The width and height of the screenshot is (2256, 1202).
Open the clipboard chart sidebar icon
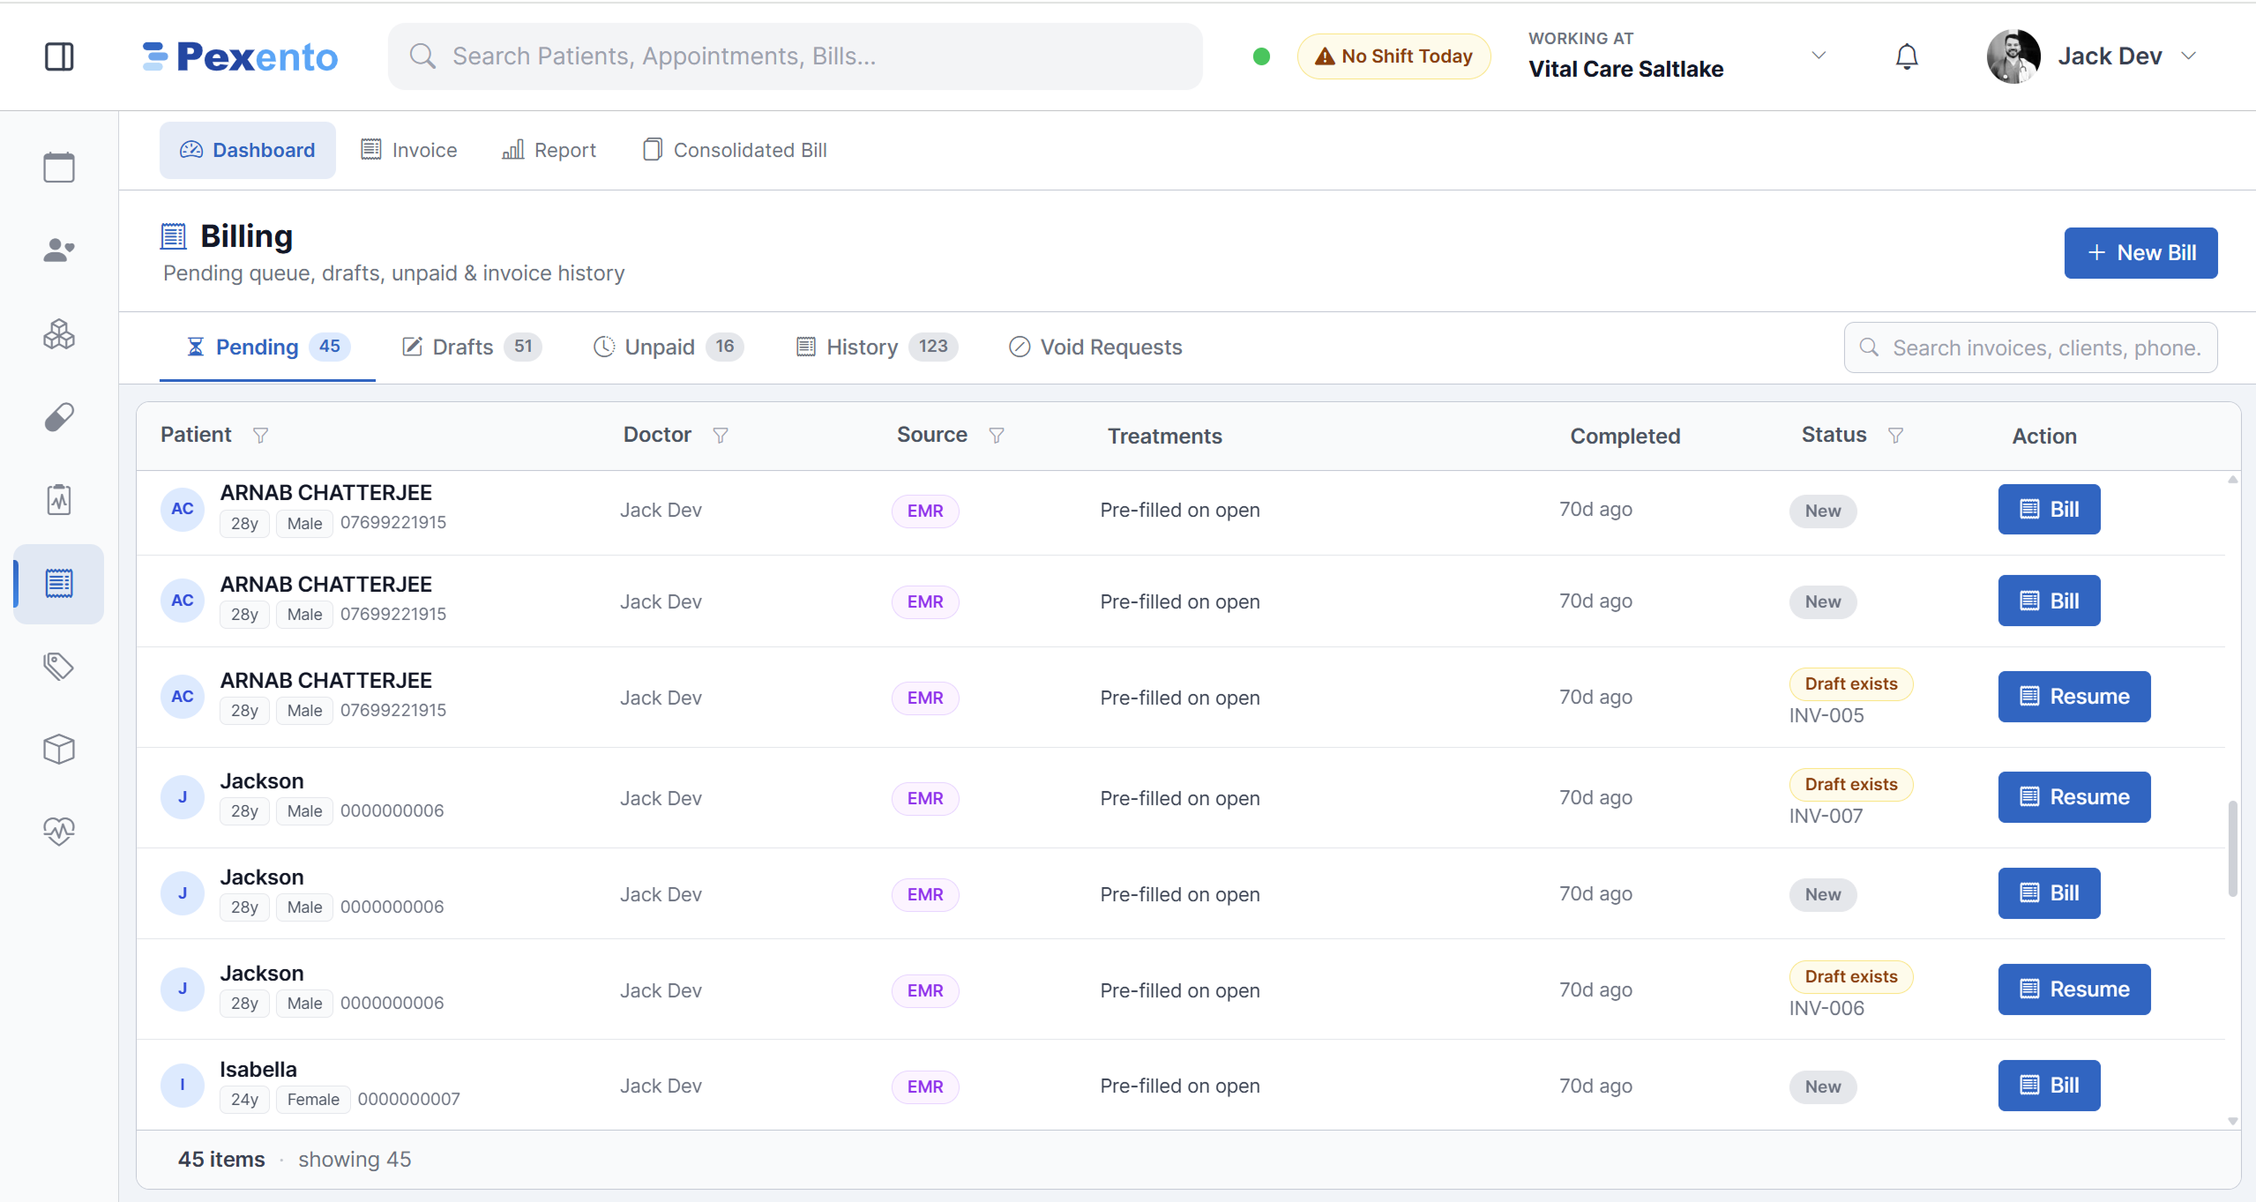pyautogui.click(x=59, y=499)
